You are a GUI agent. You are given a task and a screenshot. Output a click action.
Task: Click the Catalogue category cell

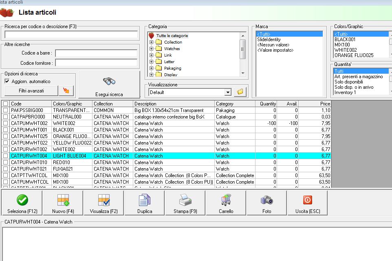(x=235, y=116)
